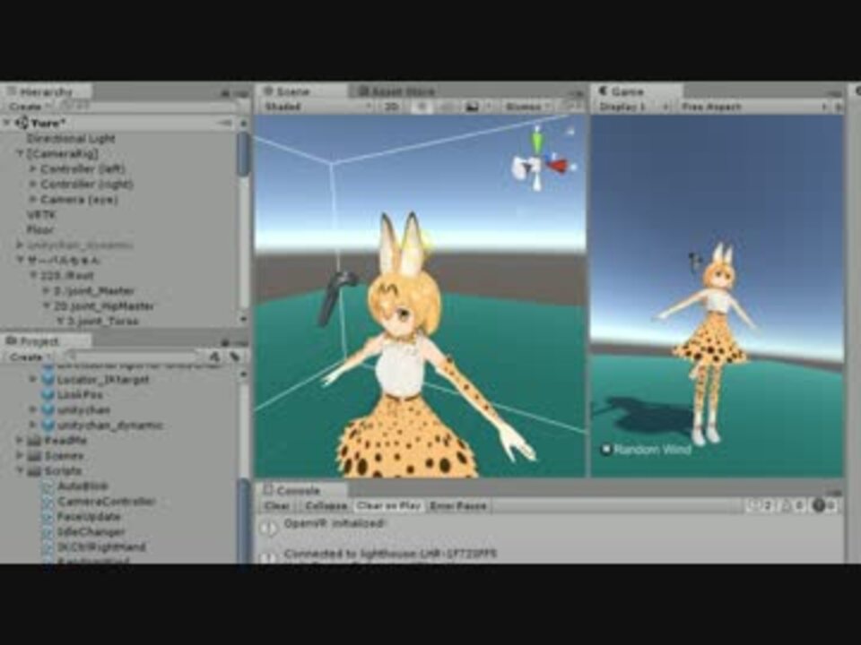Switch to the Asset Store tab
Image resolution: width=861 pixels, height=645 pixels.
(x=396, y=91)
